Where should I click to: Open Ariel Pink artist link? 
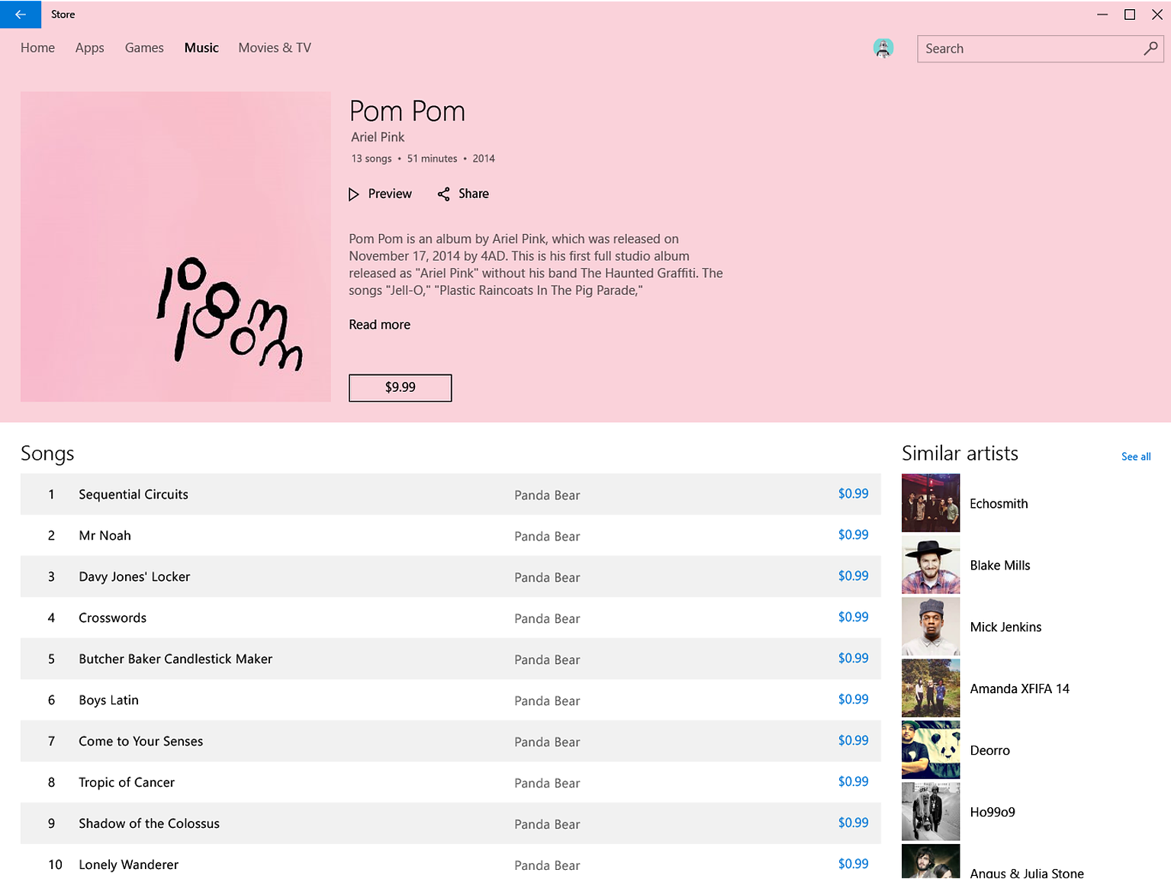[x=378, y=137]
